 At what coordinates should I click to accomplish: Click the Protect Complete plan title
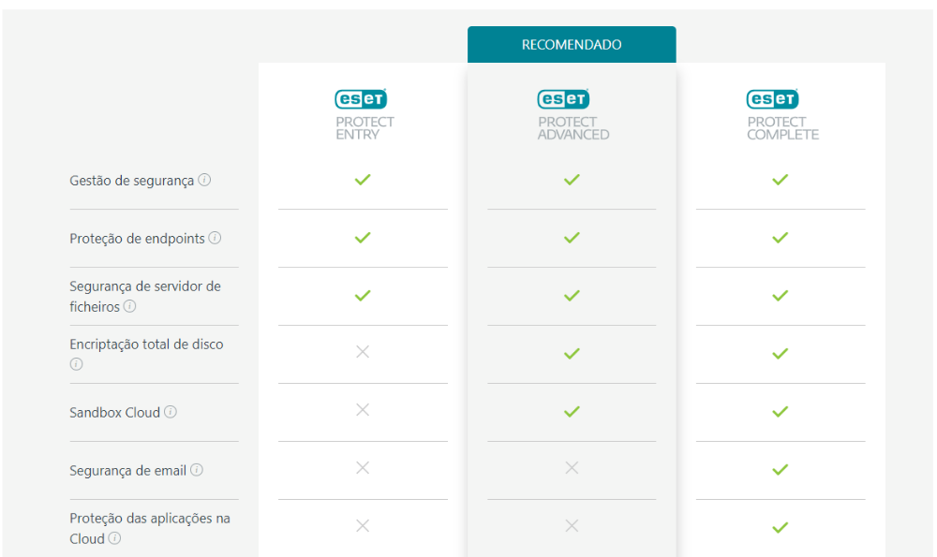[782, 128]
